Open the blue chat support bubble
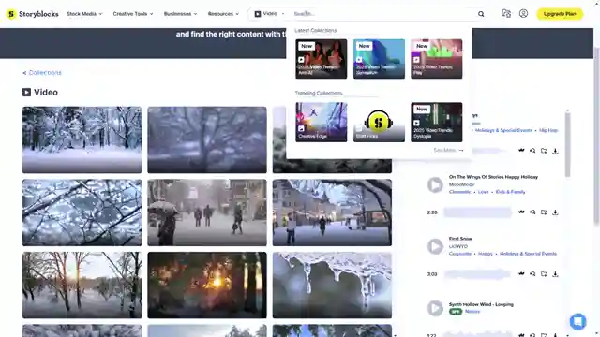 point(577,321)
